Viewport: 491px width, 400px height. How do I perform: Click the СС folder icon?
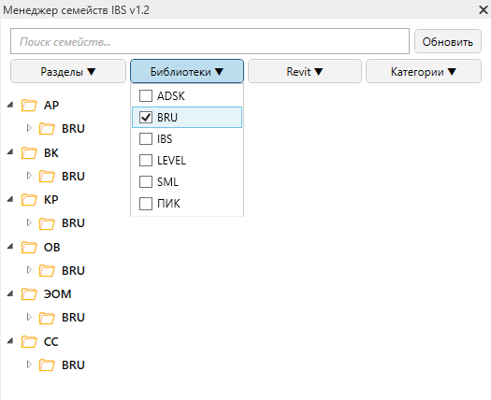click(29, 342)
